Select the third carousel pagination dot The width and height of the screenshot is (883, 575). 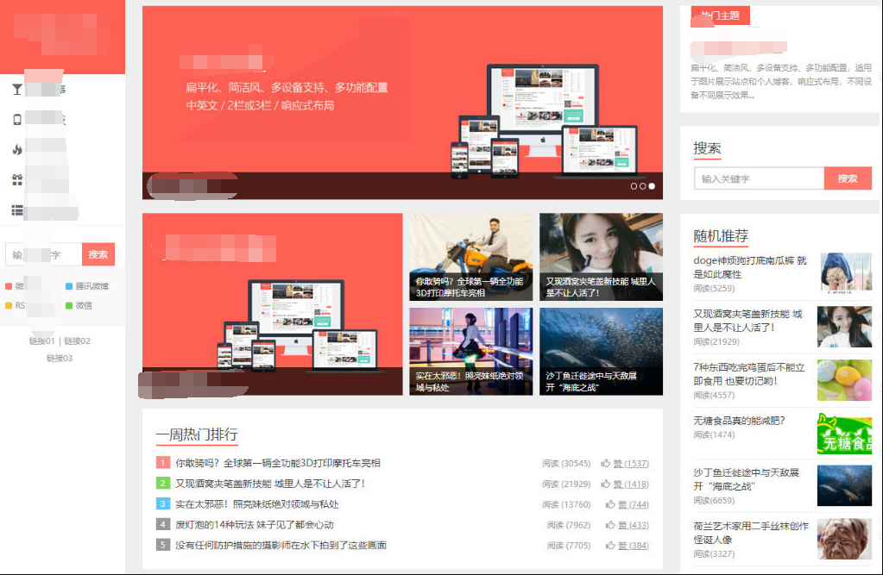click(x=650, y=185)
